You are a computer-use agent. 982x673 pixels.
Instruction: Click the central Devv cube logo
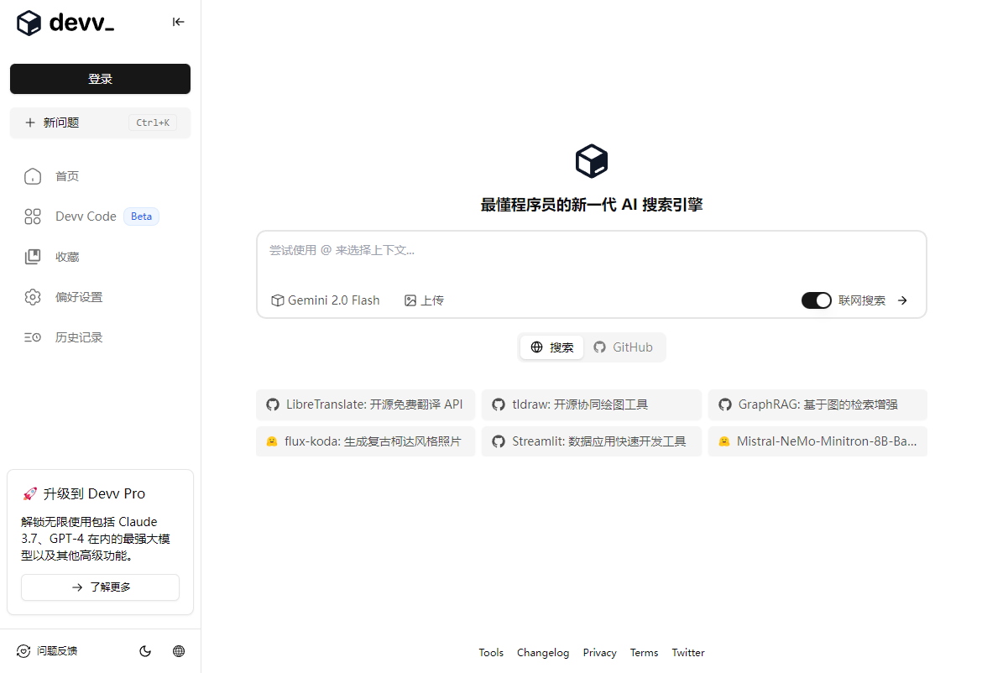click(x=591, y=161)
